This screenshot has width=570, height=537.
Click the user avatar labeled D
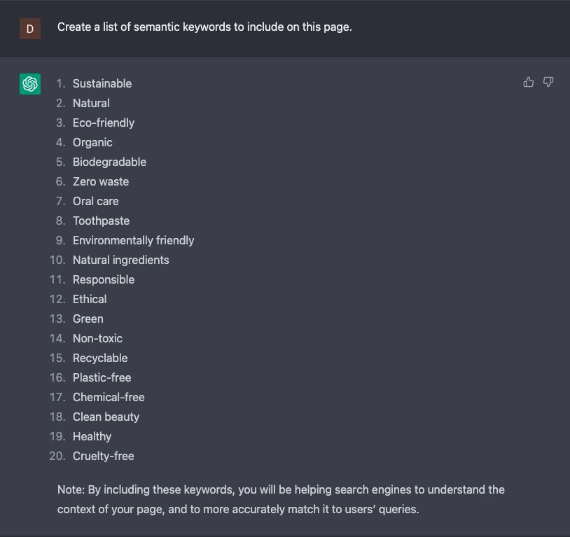point(30,29)
